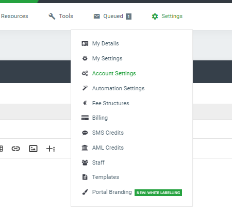Choose Fee Structures in the dropdown
The height and width of the screenshot is (211, 232).
pyautogui.click(x=111, y=103)
